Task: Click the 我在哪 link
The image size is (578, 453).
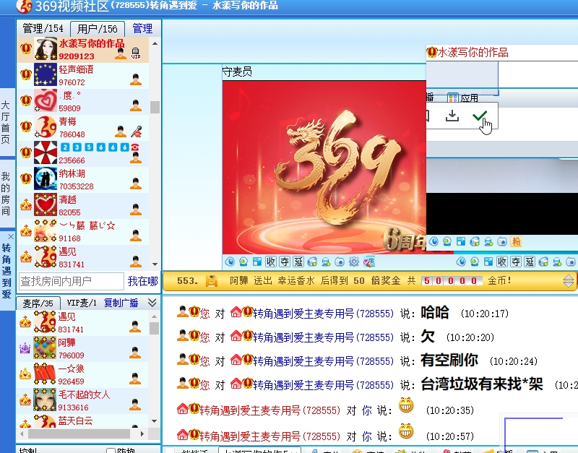Action: (x=142, y=281)
